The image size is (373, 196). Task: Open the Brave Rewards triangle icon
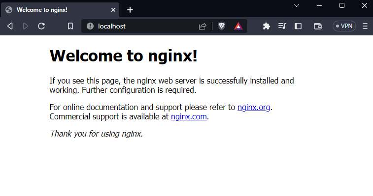pos(238,26)
